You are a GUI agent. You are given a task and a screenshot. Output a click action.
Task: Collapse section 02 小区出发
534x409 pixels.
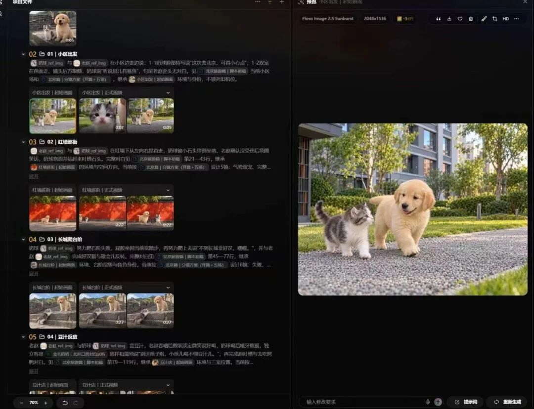(x=23, y=54)
